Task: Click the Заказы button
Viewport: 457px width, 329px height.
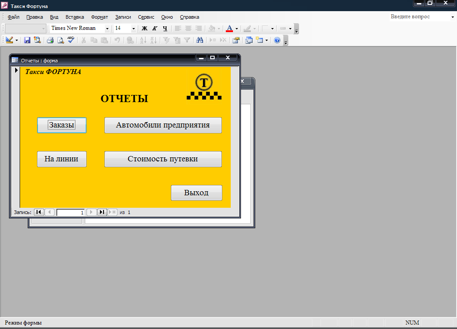Action: (x=62, y=125)
